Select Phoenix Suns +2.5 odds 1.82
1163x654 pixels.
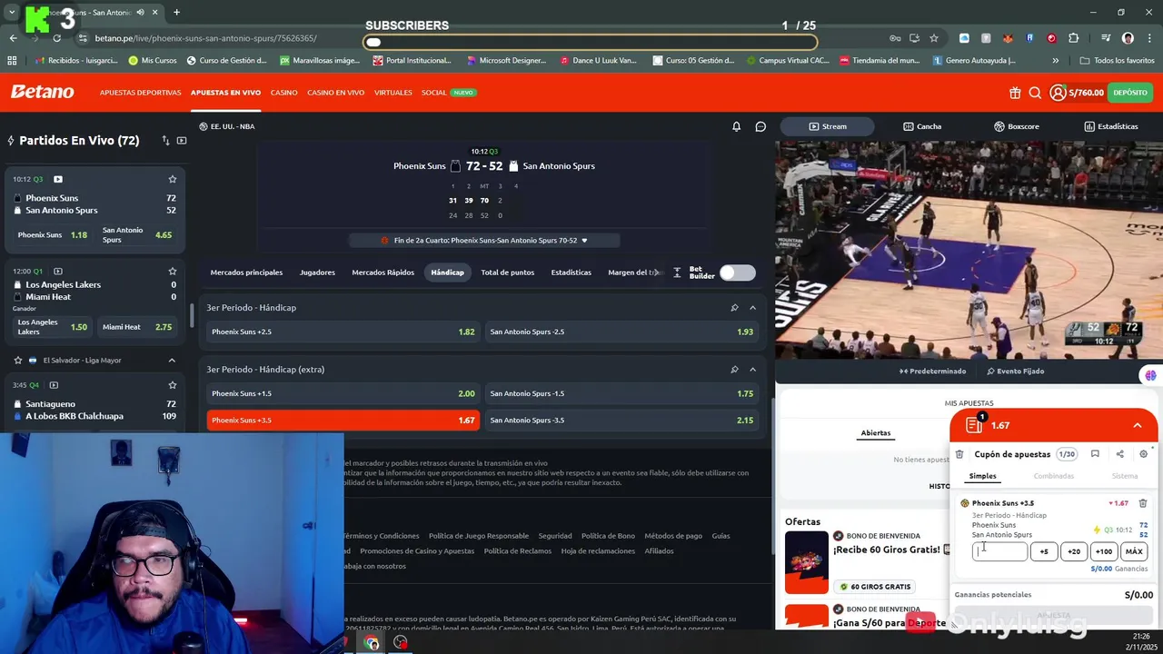(x=343, y=332)
